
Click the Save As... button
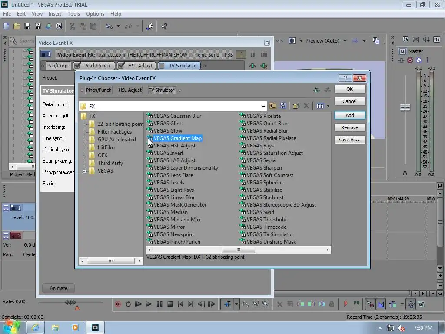tap(350, 140)
